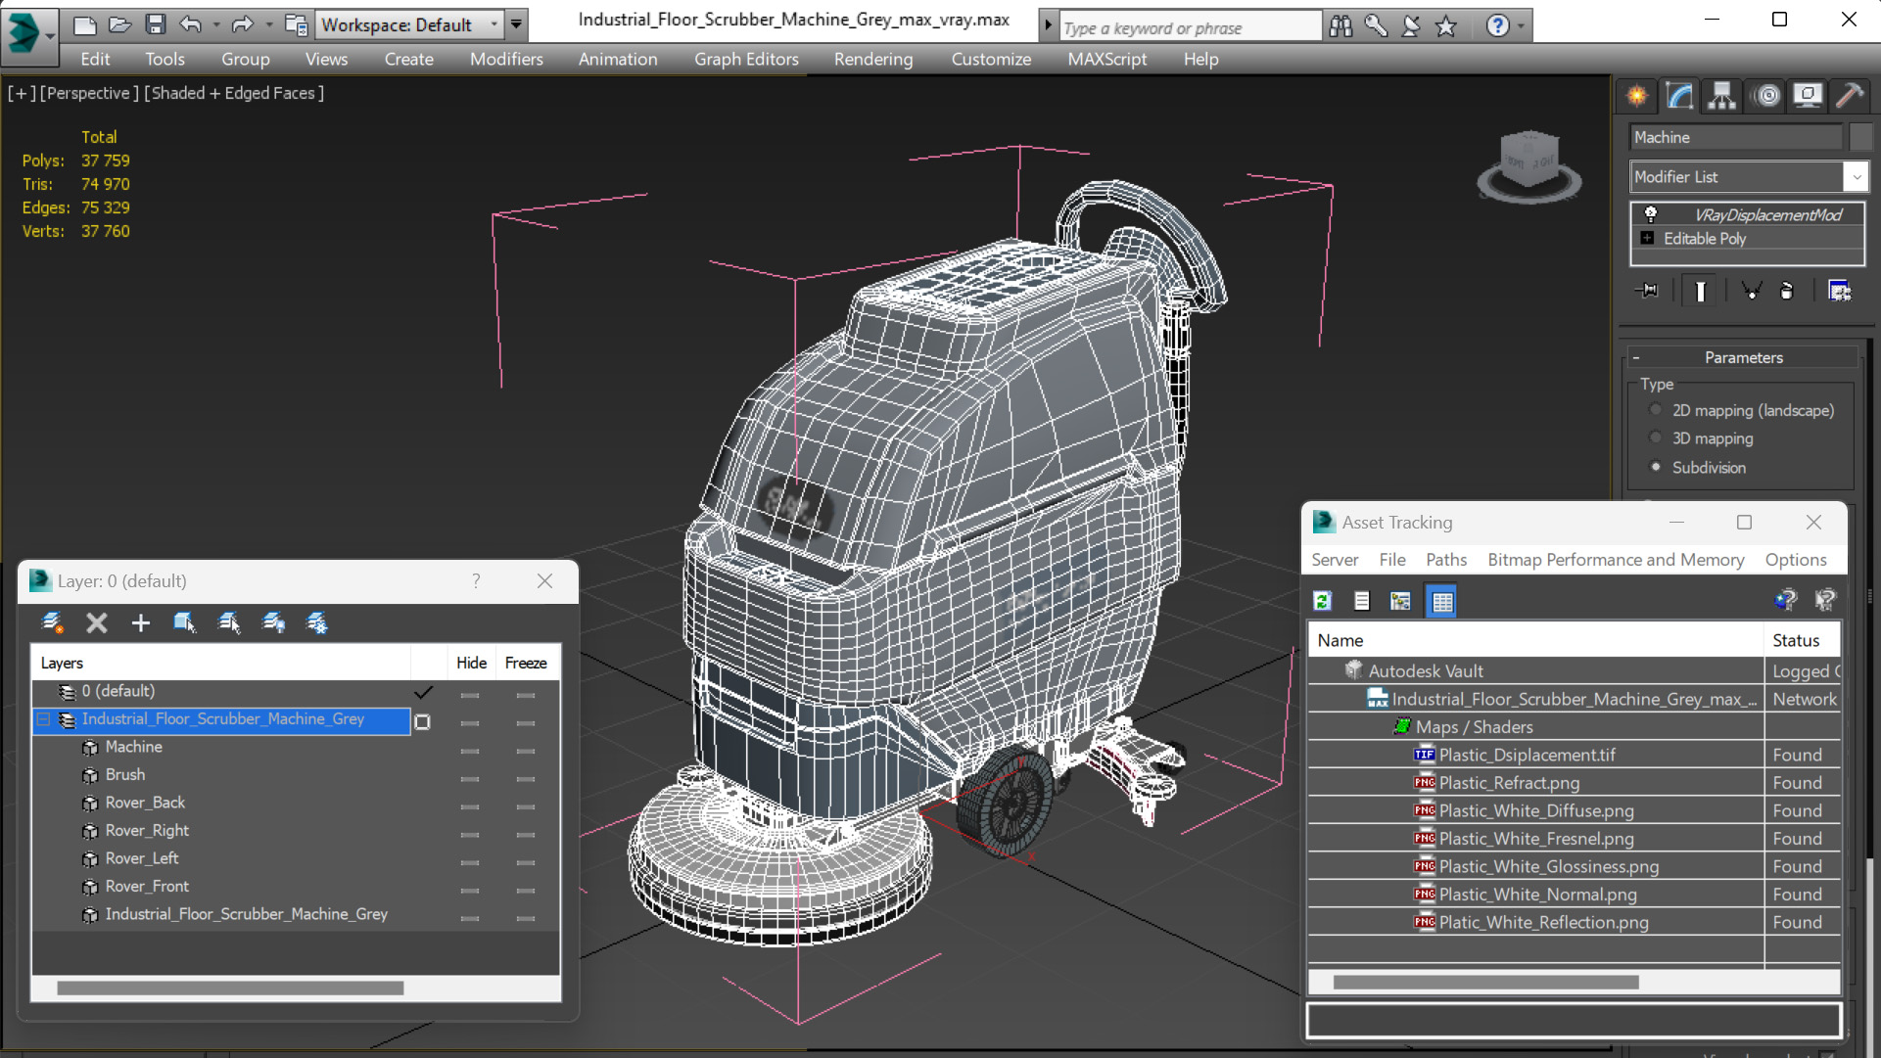Create a new layer with plus icon
The width and height of the screenshot is (1881, 1058).
tap(140, 622)
